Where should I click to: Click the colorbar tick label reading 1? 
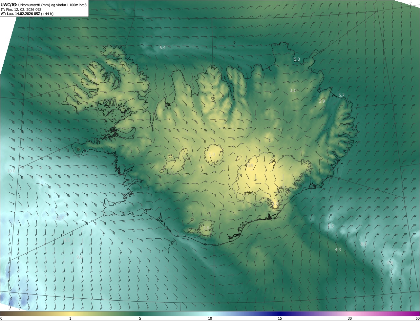pyautogui.click(x=70, y=318)
